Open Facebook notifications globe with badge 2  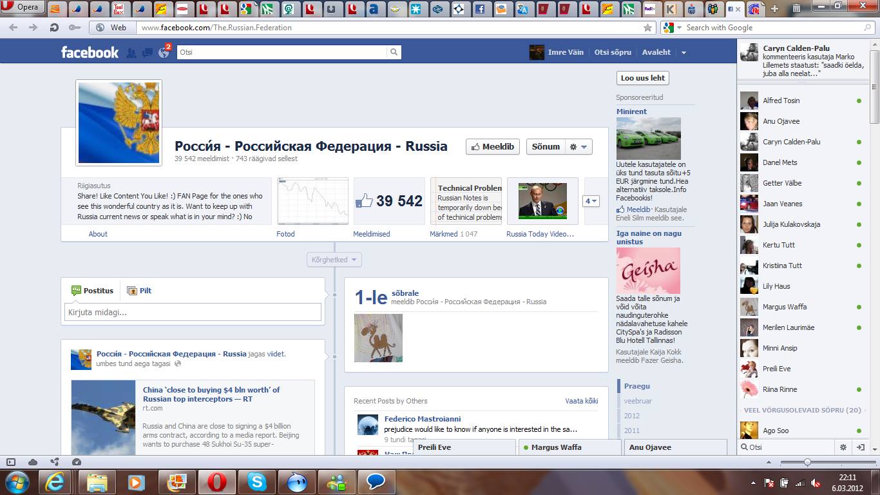164,53
